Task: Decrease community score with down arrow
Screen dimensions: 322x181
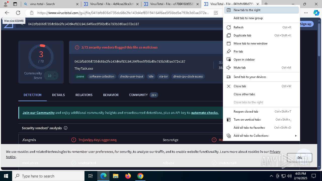Action: [55, 78]
